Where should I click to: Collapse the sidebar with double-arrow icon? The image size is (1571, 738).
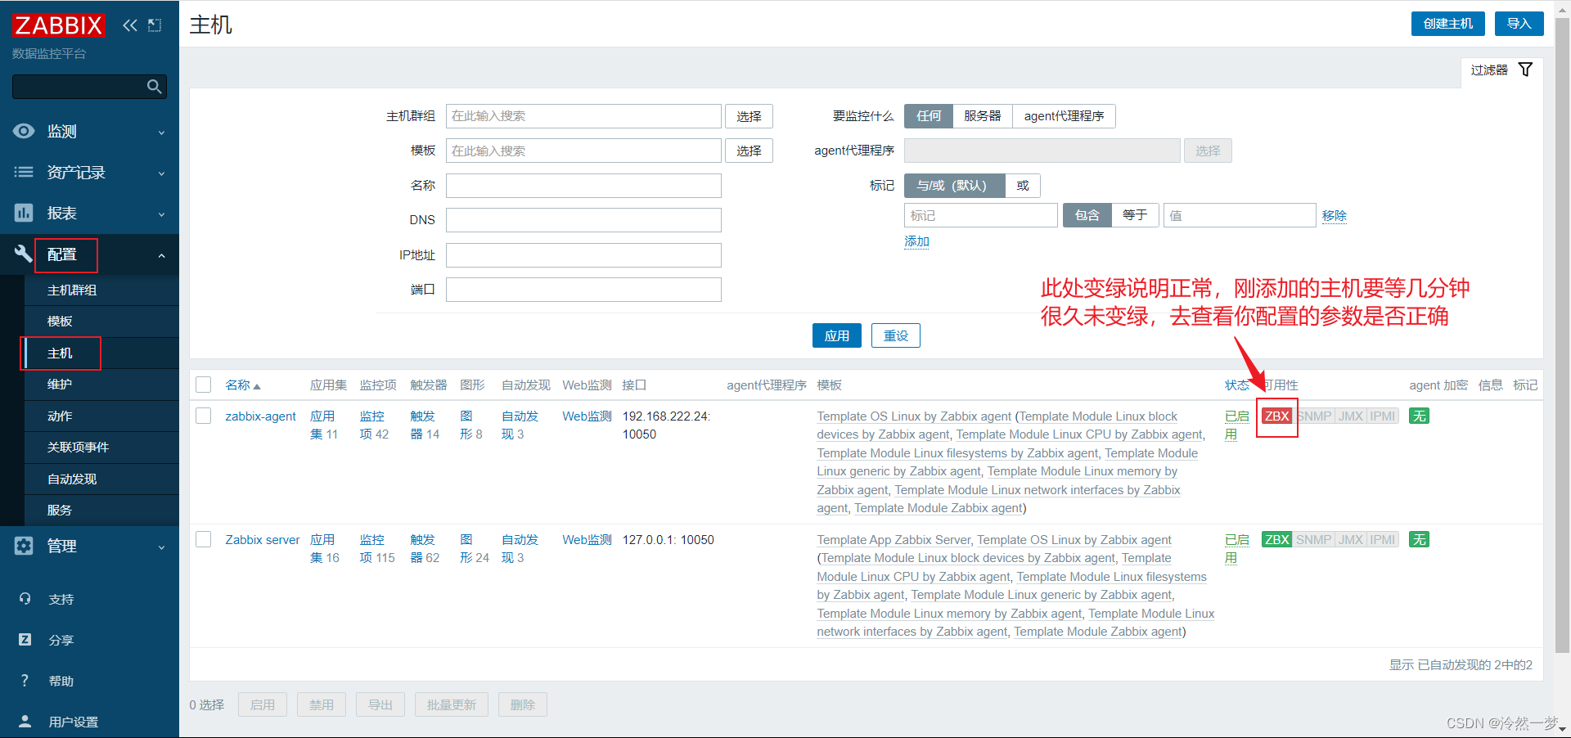pyautogui.click(x=130, y=25)
